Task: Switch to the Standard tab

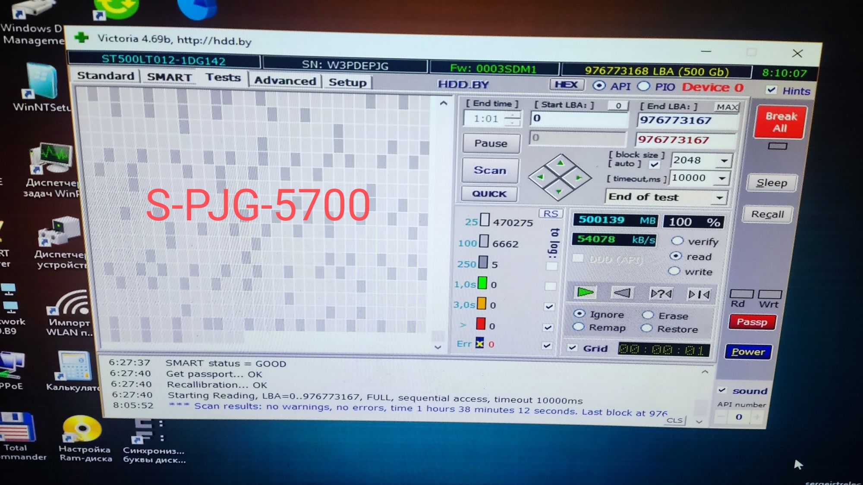Action: point(105,75)
